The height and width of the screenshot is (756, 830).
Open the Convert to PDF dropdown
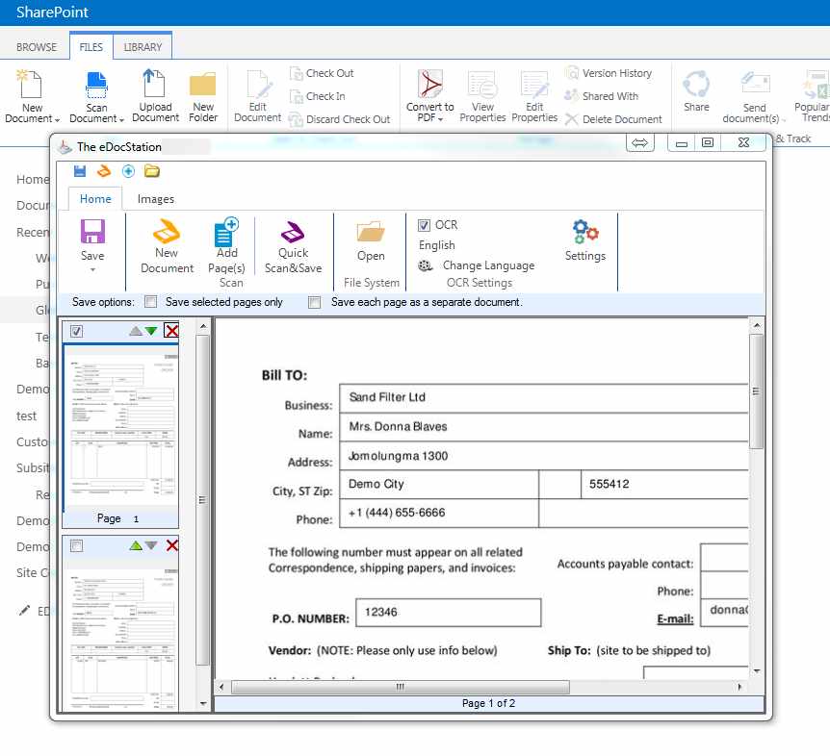click(440, 119)
